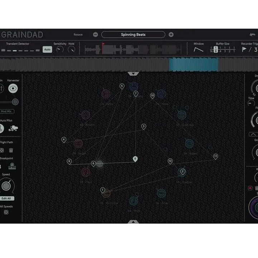Select flight path breakpoint 10
Image resolution: width=258 pixels, height=258 pixels.
pyautogui.click(x=152, y=96)
